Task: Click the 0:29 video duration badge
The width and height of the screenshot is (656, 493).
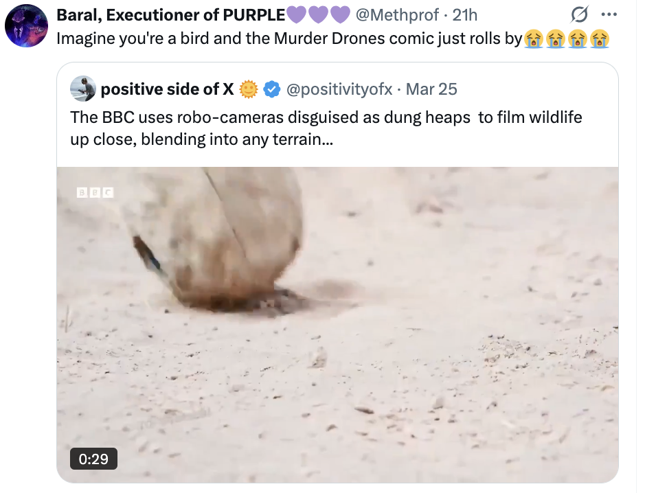Action: tap(93, 459)
